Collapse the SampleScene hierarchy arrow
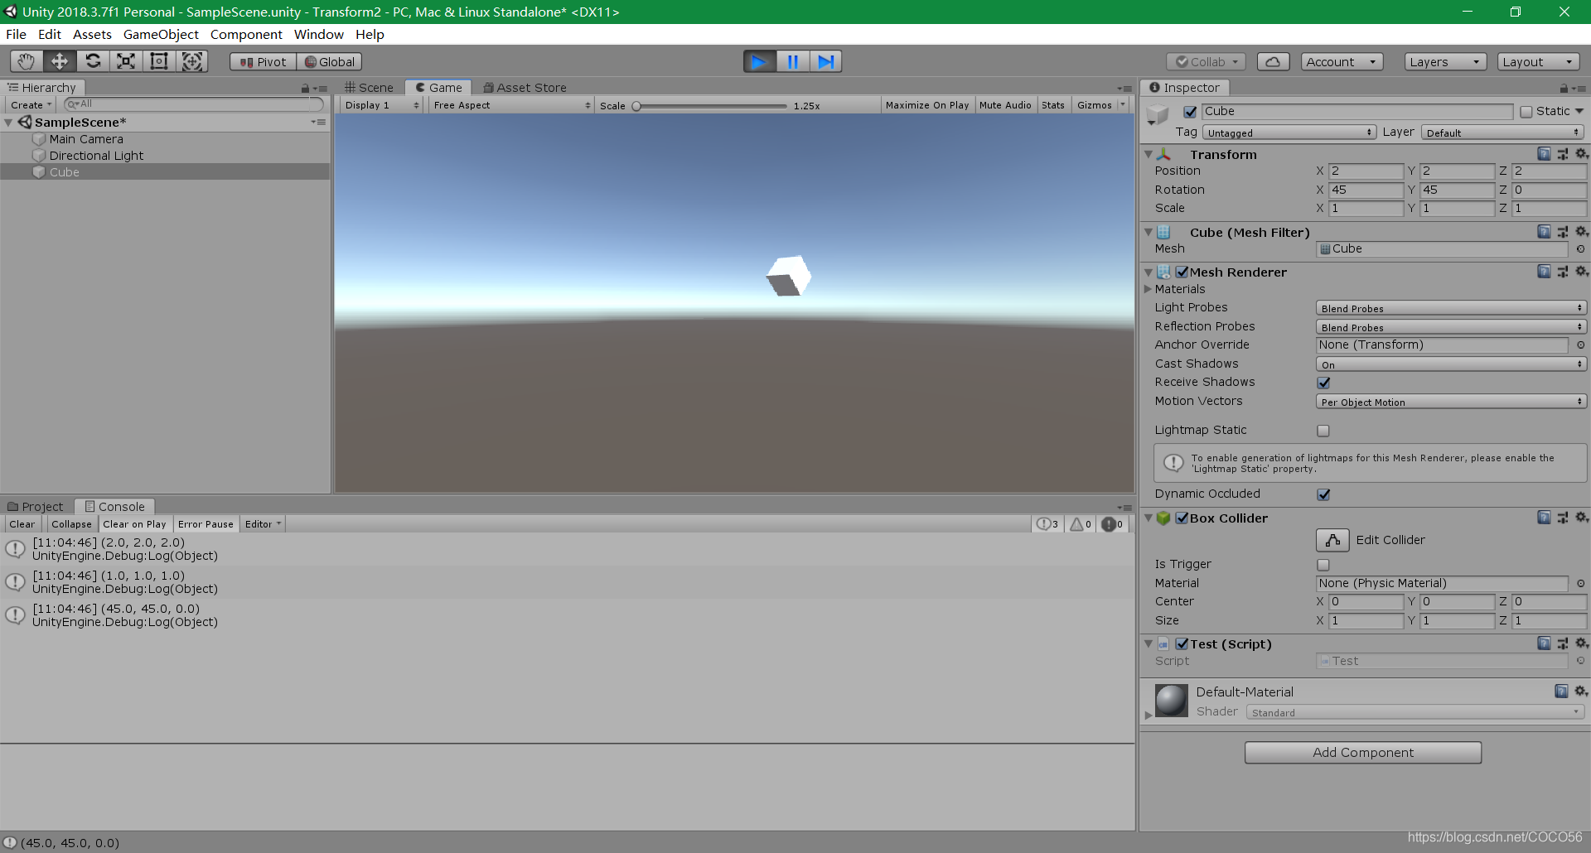The height and width of the screenshot is (853, 1591). 9,123
